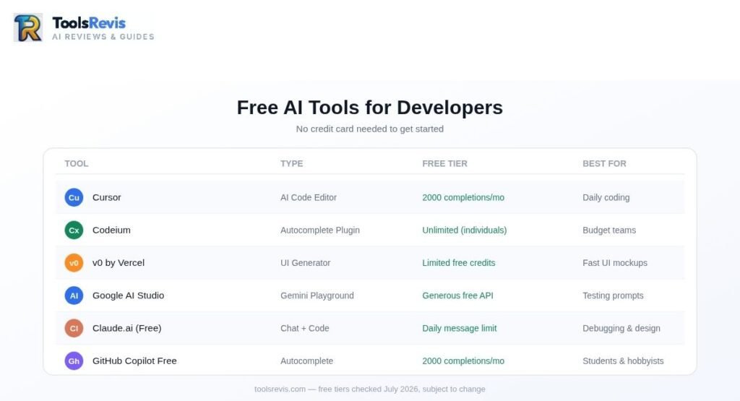Click the Budget teams cell
This screenshot has height=401, width=740.
pyautogui.click(x=609, y=230)
